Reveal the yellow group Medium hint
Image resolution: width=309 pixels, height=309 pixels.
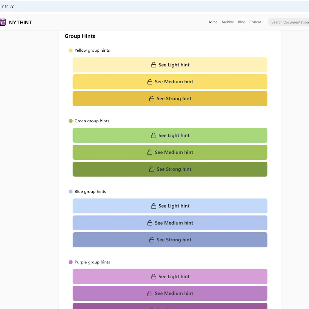[x=170, y=82]
